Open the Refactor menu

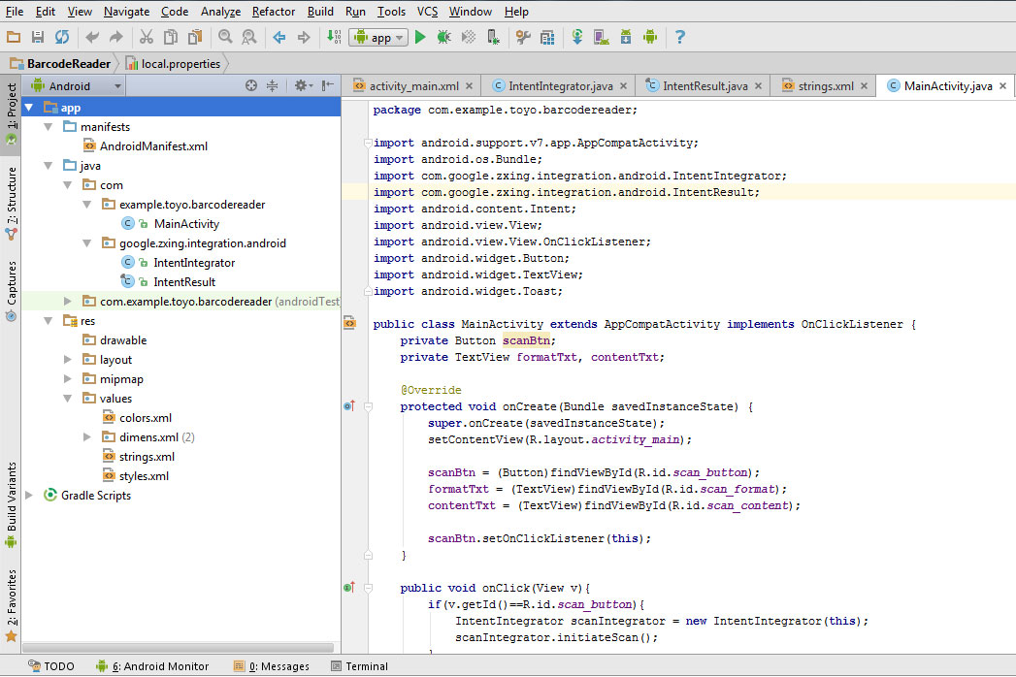tap(273, 12)
